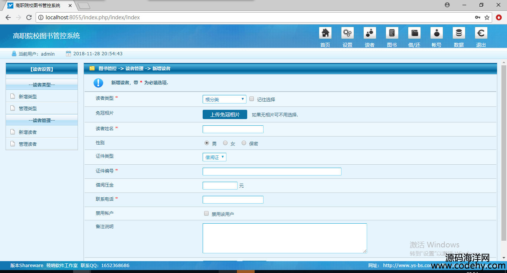507x273 pixels.
Task: Click the 首页 home icon
Action: [x=325, y=33]
